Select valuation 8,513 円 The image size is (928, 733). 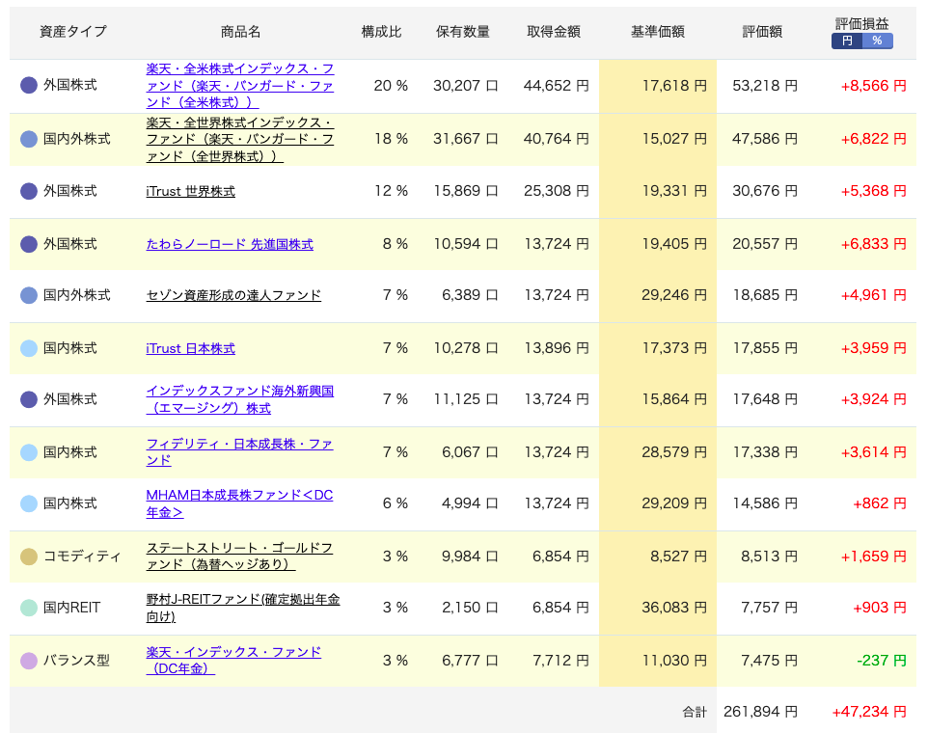pyautogui.click(x=770, y=557)
